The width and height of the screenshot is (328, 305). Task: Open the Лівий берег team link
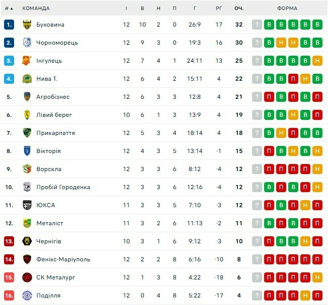tap(54, 115)
